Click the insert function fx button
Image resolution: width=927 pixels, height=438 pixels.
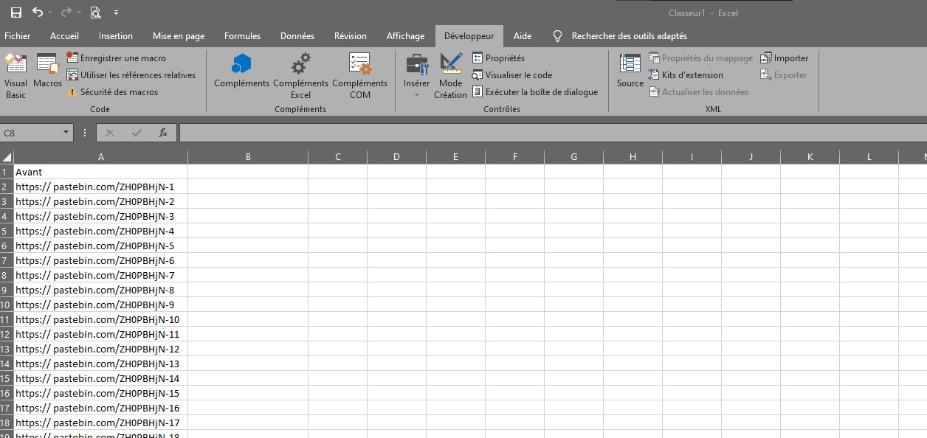(163, 133)
